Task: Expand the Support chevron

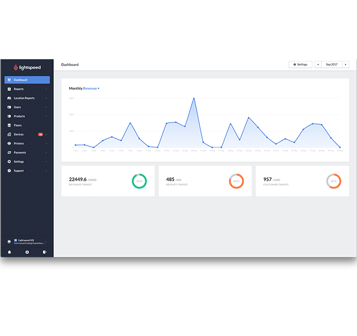Action: [x=46, y=171]
